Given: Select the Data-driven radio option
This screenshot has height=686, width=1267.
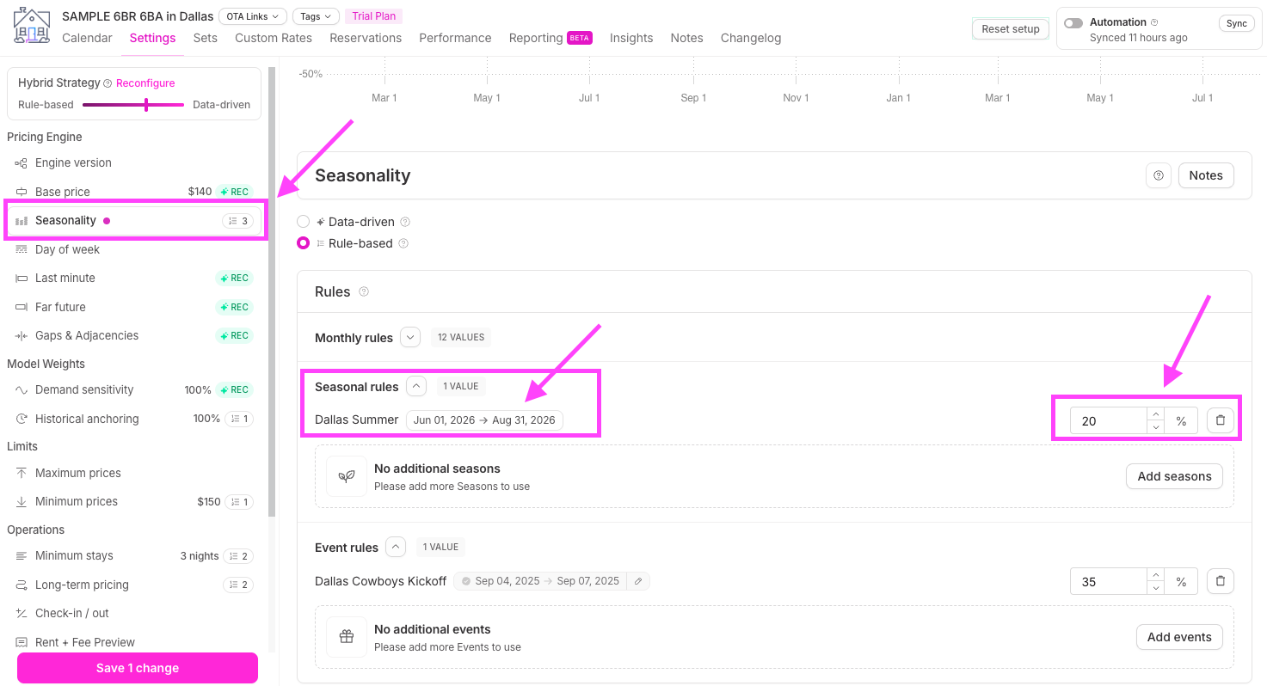Looking at the screenshot, I should coord(303,222).
